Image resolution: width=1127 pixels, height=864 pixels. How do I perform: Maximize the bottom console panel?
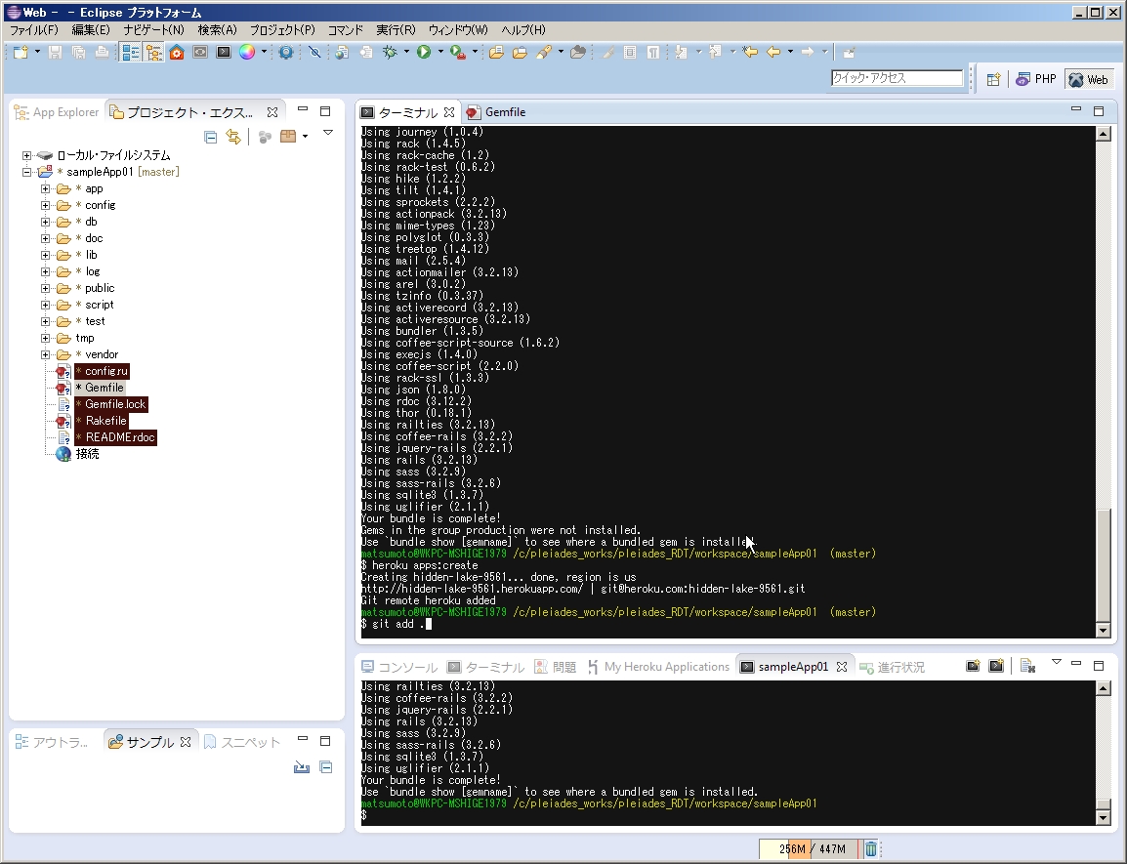coord(1099,666)
